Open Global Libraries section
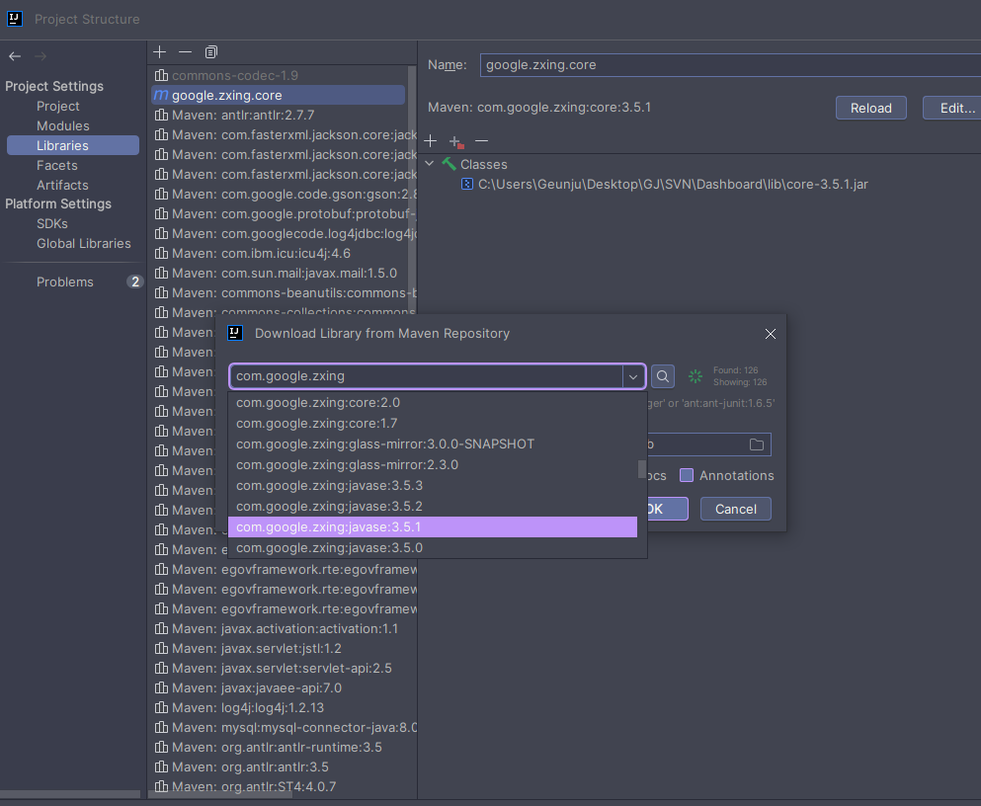The image size is (981, 806). [x=83, y=243]
